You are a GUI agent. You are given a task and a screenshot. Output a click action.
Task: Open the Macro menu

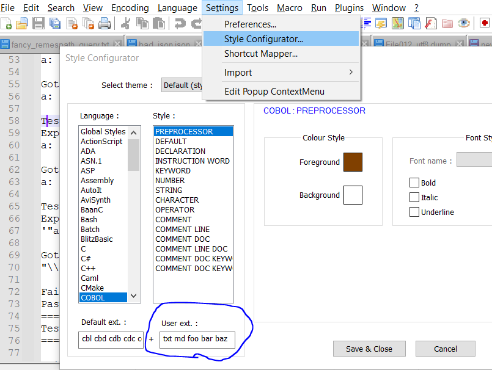click(289, 7)
